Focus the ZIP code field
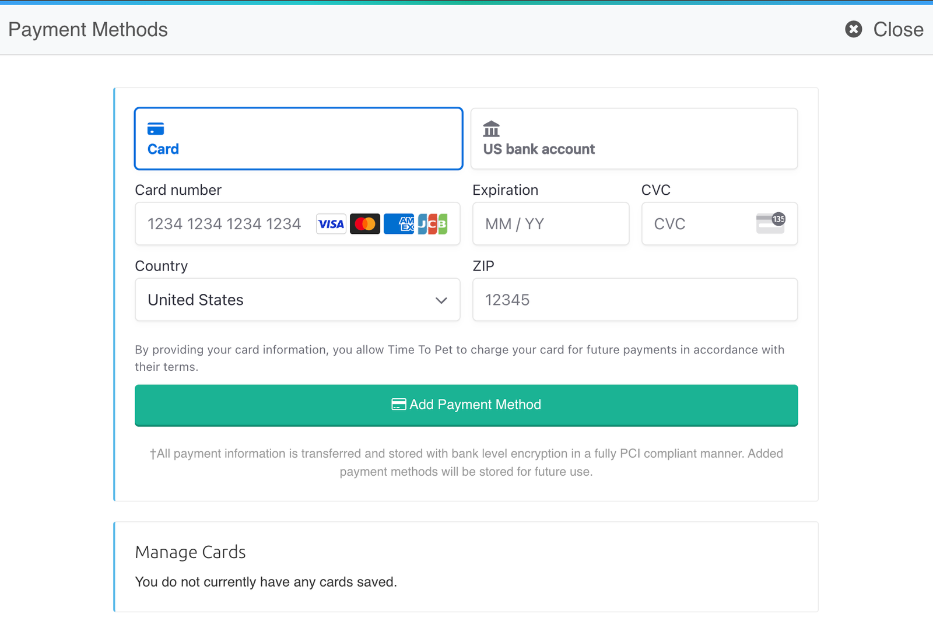933x628 pixels. [x=634, y=300]
